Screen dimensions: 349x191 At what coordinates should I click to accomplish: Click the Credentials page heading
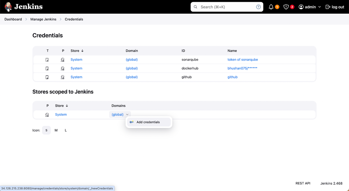47,35
